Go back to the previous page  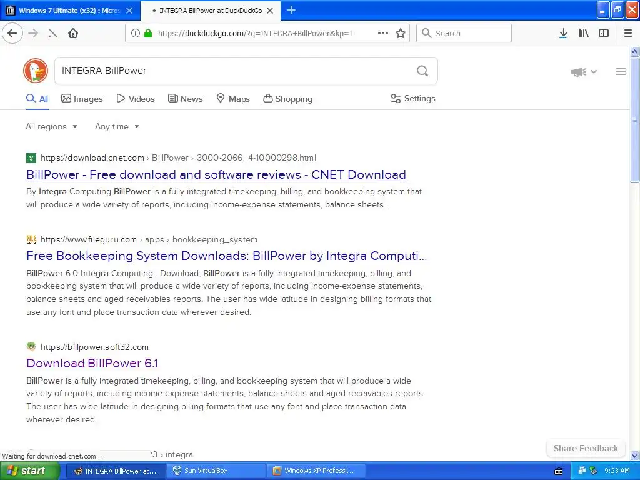[x=12, y=33]
